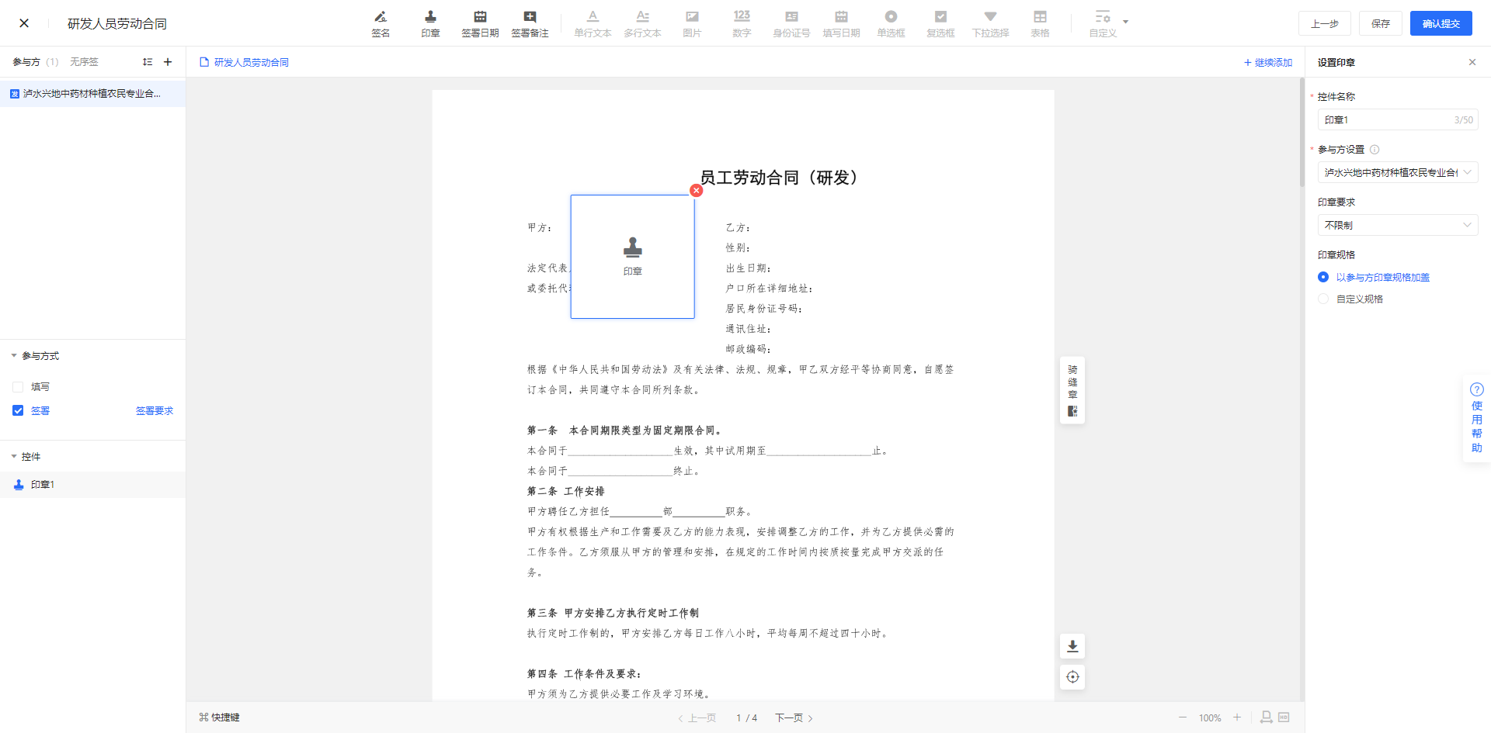Select the 下拉选择 dropdown control tool
Image resolution: width=1491 pixels, height=733 pixels.
(x=990, y=24)
